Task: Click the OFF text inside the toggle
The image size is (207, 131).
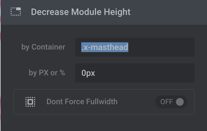Action: (x=166, y=102)
